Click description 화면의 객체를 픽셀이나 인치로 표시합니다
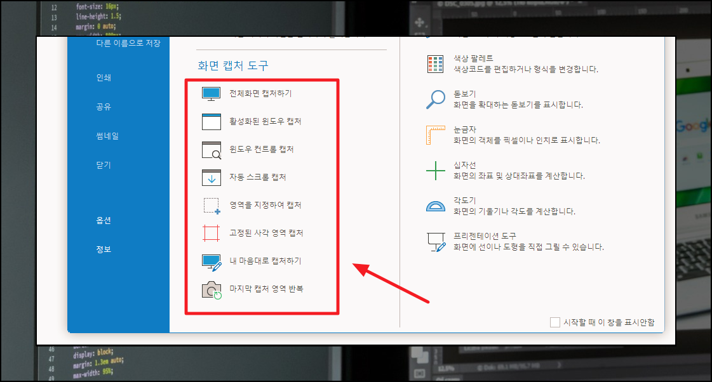 tap(527, 140)
